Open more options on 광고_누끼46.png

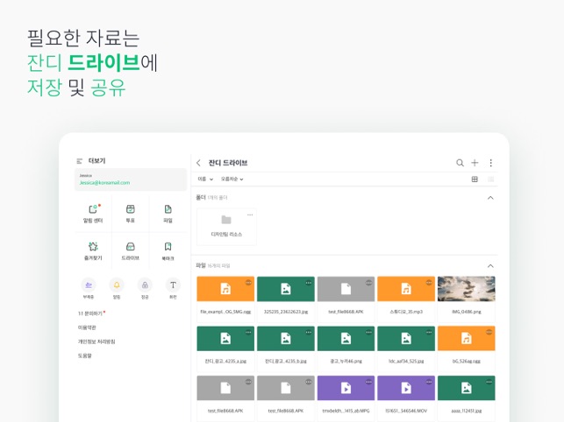pos(369,332)
